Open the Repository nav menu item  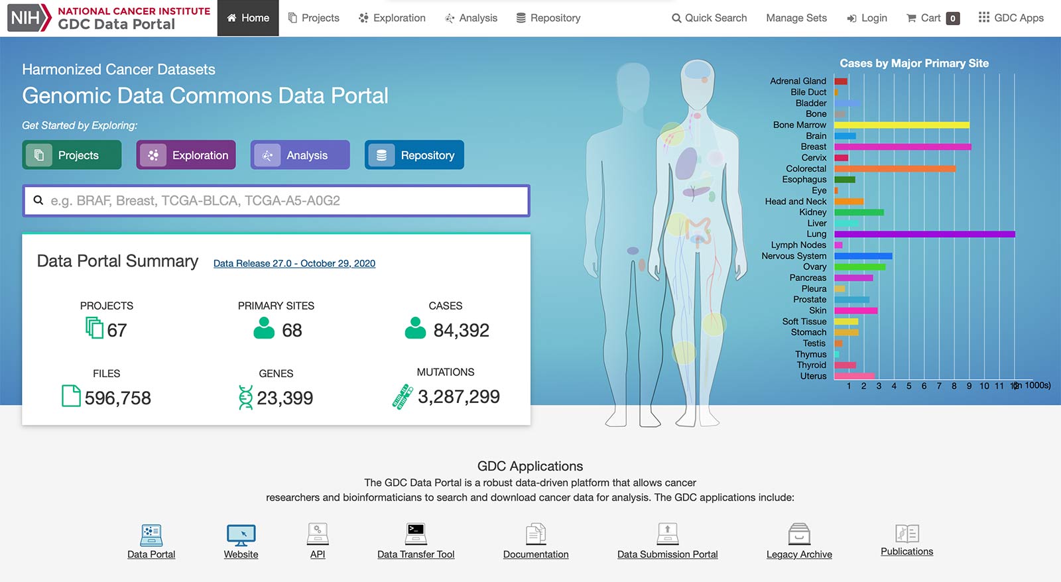tap(548, 18)
